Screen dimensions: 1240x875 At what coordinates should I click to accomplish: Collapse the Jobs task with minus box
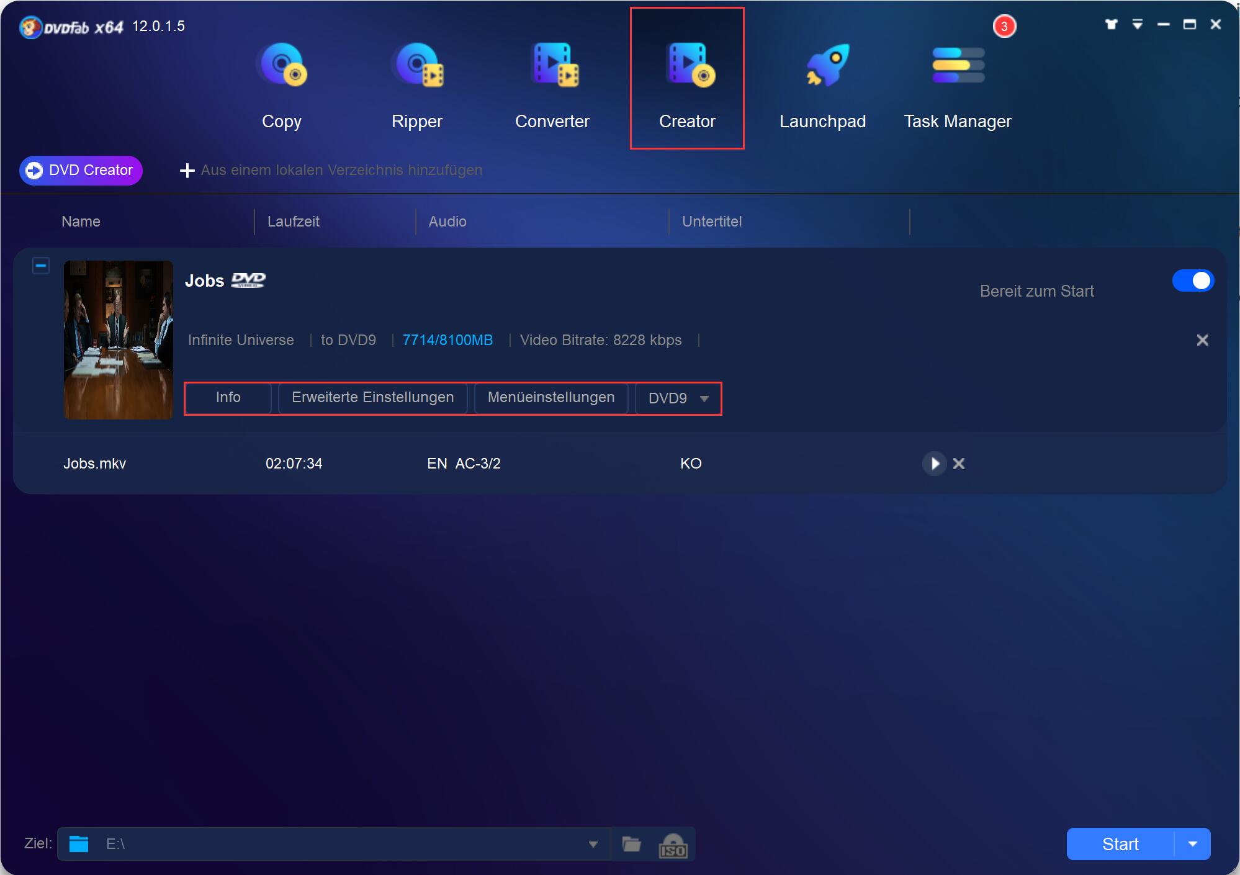coord(41,266)
